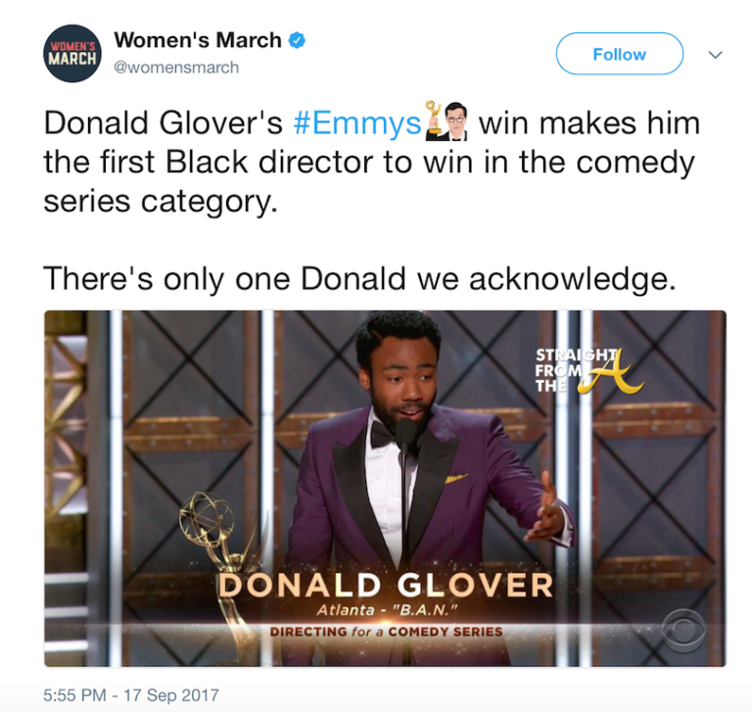
Task: Open the @womensmarch handle link
Action: (176, 68)
